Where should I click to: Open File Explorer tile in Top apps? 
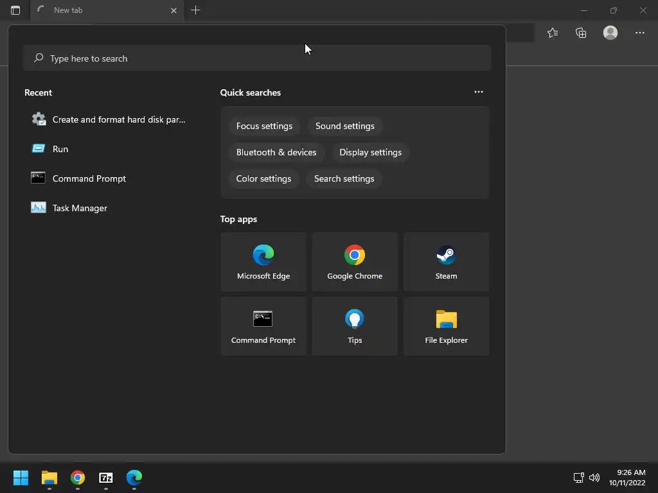tap(446, 326)
